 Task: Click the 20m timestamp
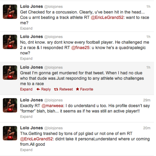(147, 128)
